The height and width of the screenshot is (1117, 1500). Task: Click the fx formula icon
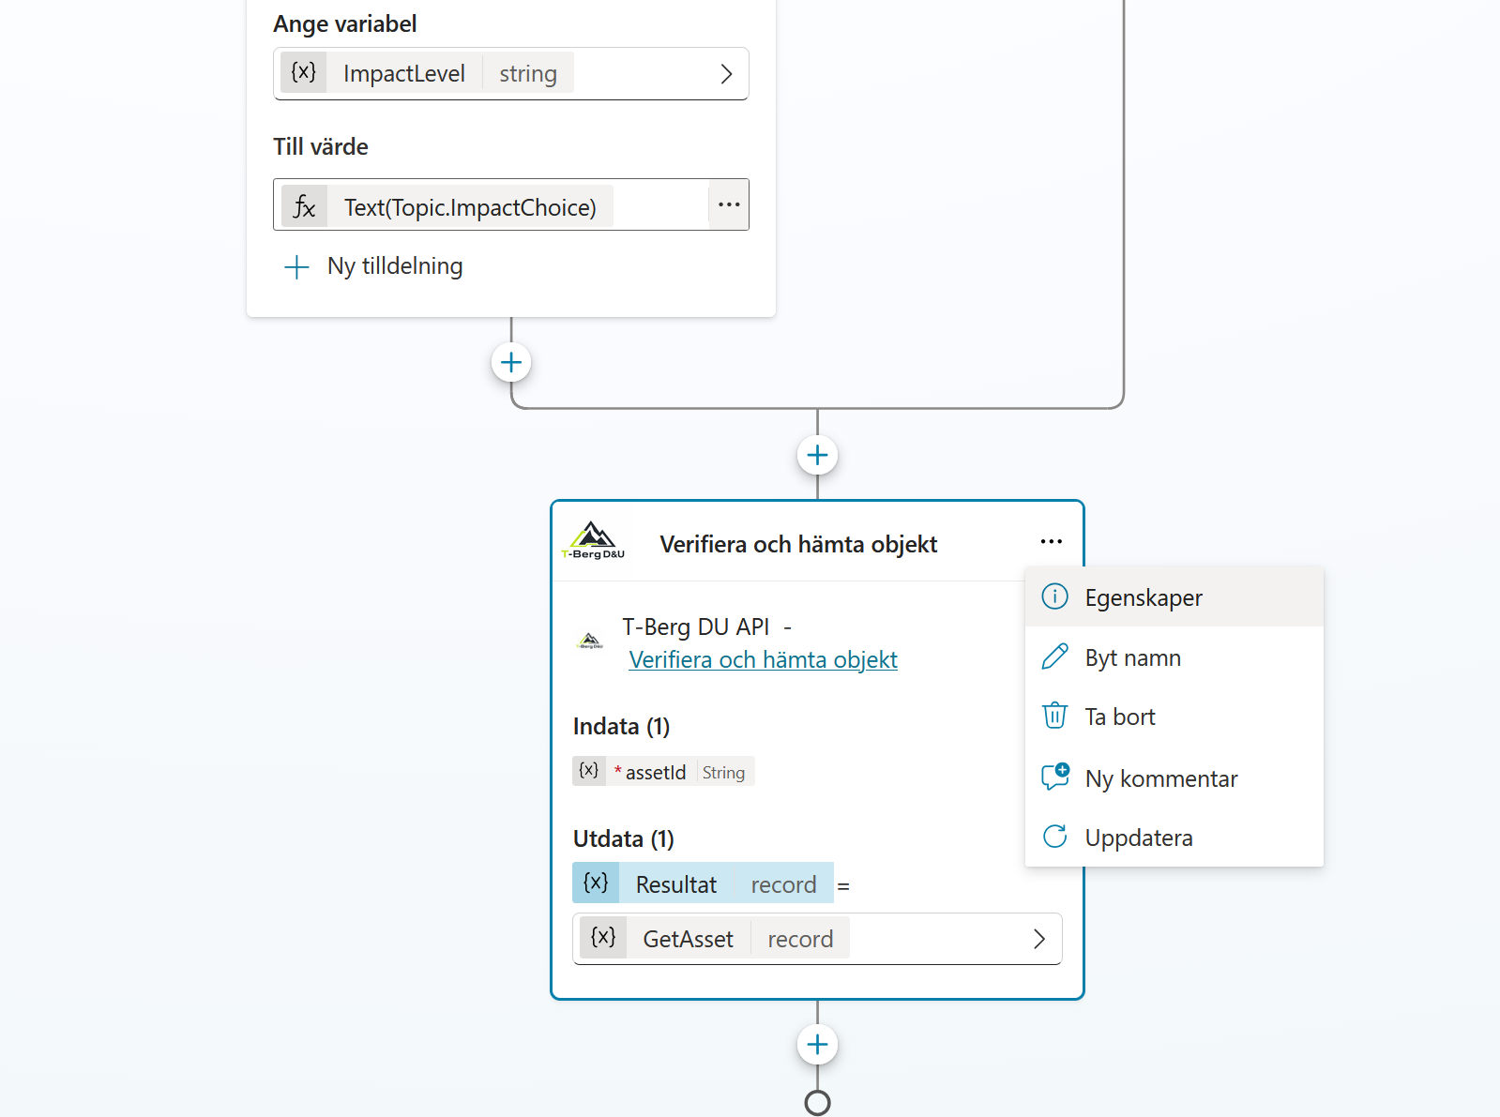click(304, 206)
